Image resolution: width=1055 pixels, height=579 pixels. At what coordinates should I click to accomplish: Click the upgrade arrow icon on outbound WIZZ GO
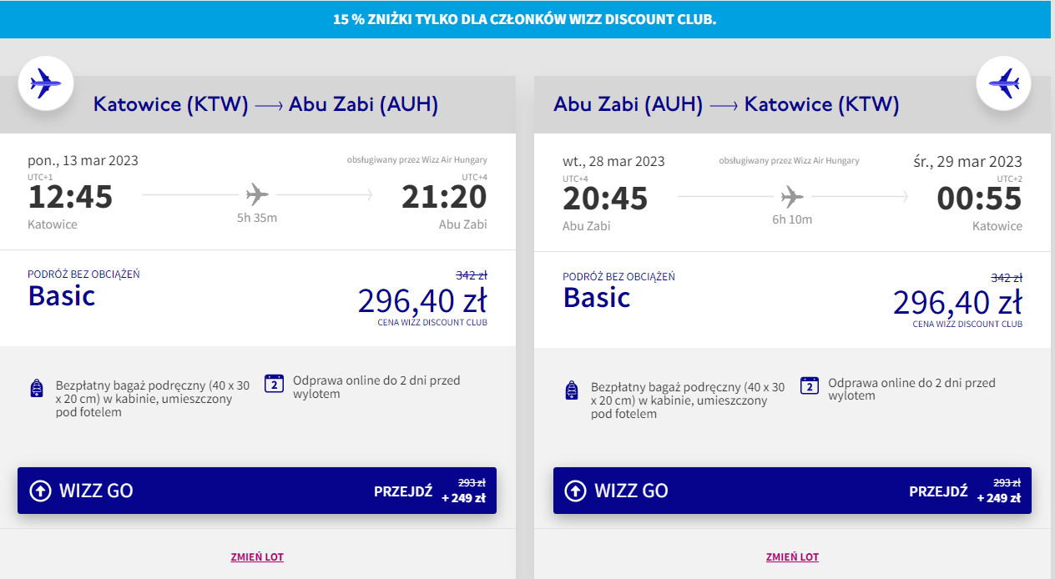click(x=40, y=491)
